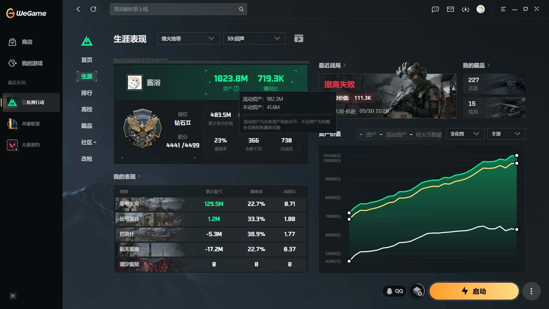Select the 零号大坝 map row

(x=211, y=204)
